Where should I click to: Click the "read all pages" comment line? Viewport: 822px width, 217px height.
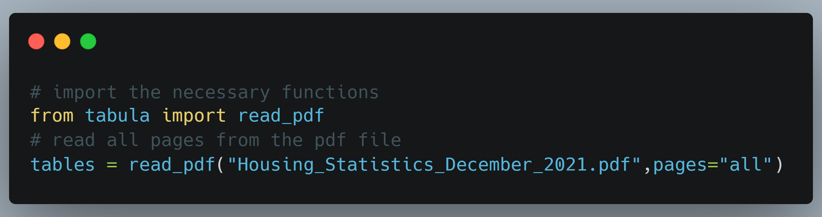coord(216,140)
